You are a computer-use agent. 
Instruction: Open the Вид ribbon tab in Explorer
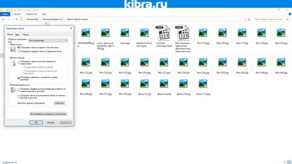point(44,14)
